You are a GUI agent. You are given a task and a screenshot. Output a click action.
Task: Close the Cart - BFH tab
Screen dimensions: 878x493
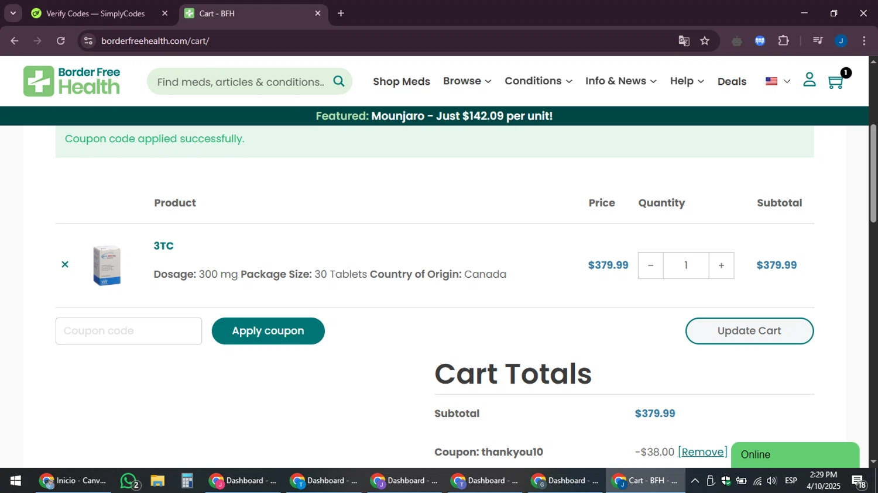318,13
